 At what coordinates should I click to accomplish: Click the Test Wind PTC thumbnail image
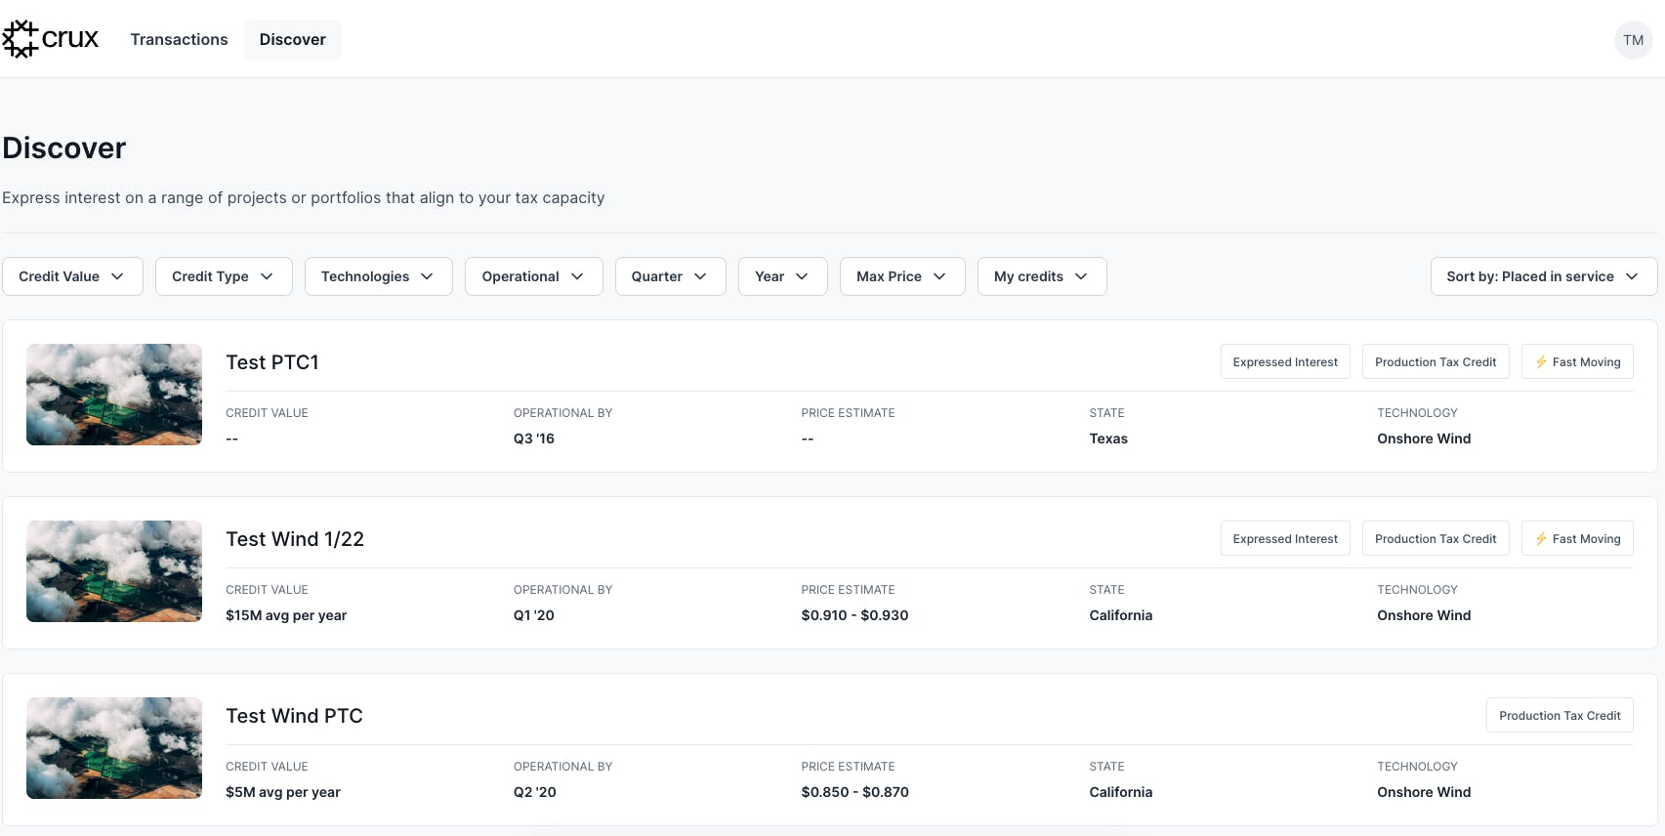pos(114,748)
